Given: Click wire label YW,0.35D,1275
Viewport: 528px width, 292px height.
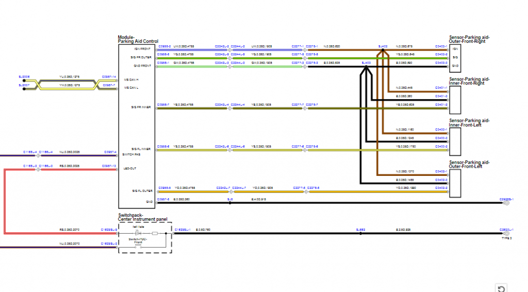Looking at the screenshot, I should click(x=70, y=86).
